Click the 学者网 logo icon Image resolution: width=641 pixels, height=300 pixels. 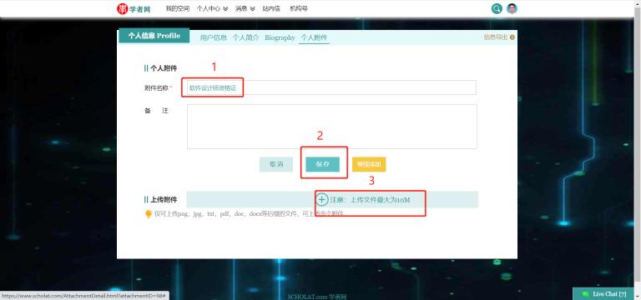(122, 8)
